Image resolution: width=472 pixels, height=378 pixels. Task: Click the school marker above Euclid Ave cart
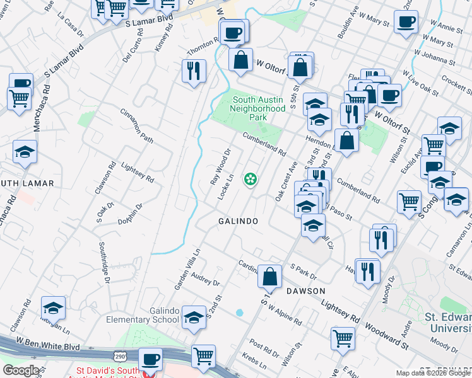coord(449,129)
